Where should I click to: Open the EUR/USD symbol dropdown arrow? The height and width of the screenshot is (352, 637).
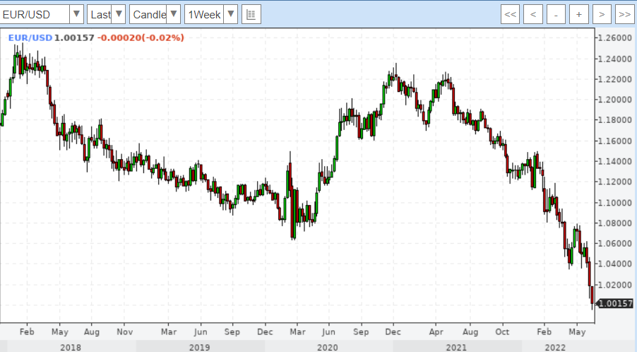coord(76,14)
